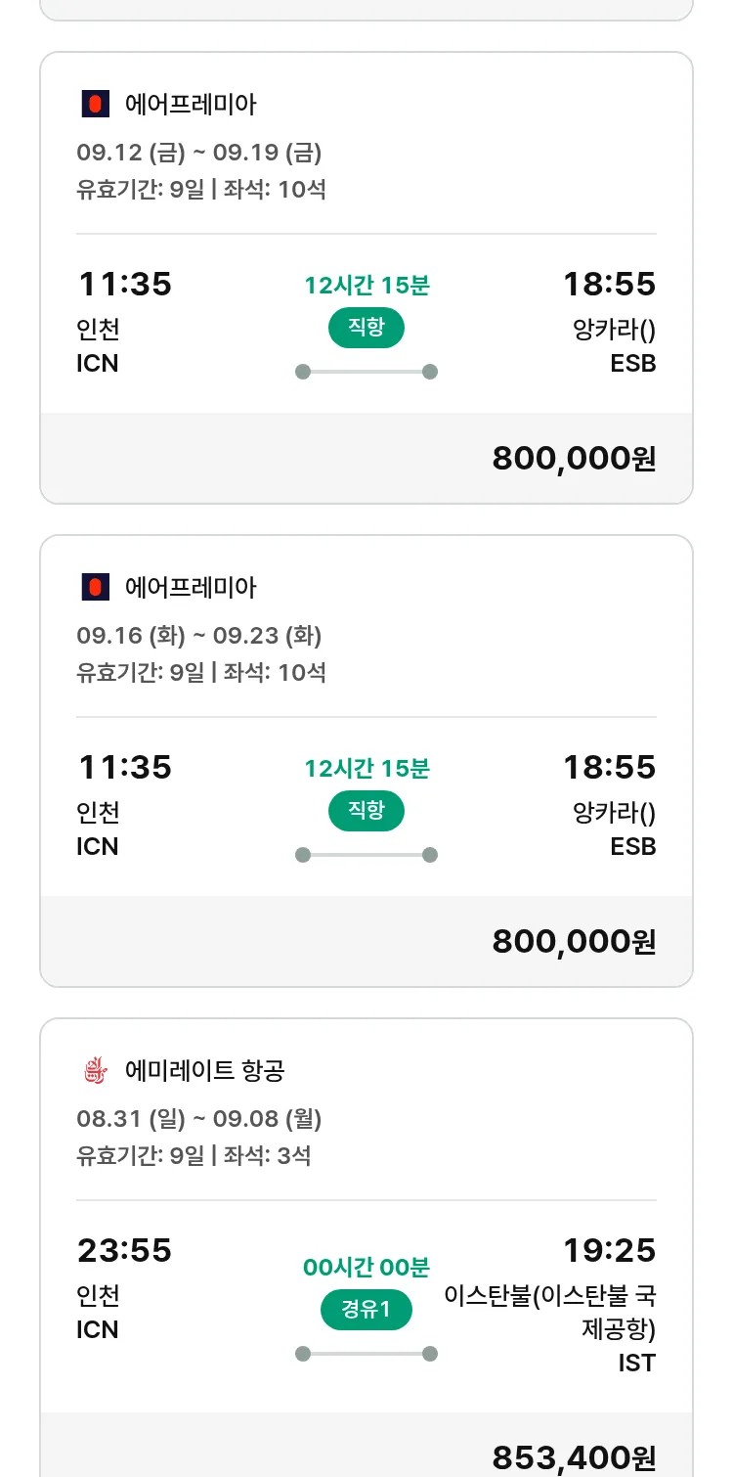Screen dimensions: 733x1477
Task: Choose the 853,400원 Emirates fare
Action: click(x=574, y=1457)
